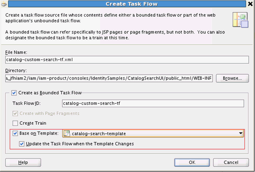
Task: Enable the Create Train checkbox
Action: (x=15, y=123)
